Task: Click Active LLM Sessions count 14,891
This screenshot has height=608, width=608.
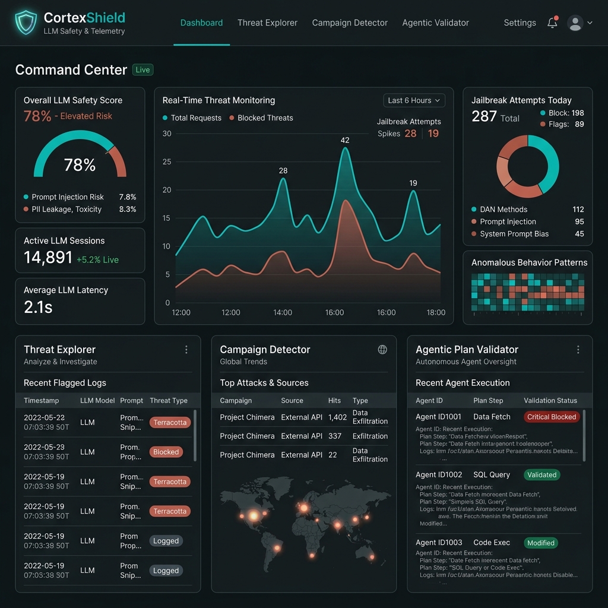Action: pos(48,258)
